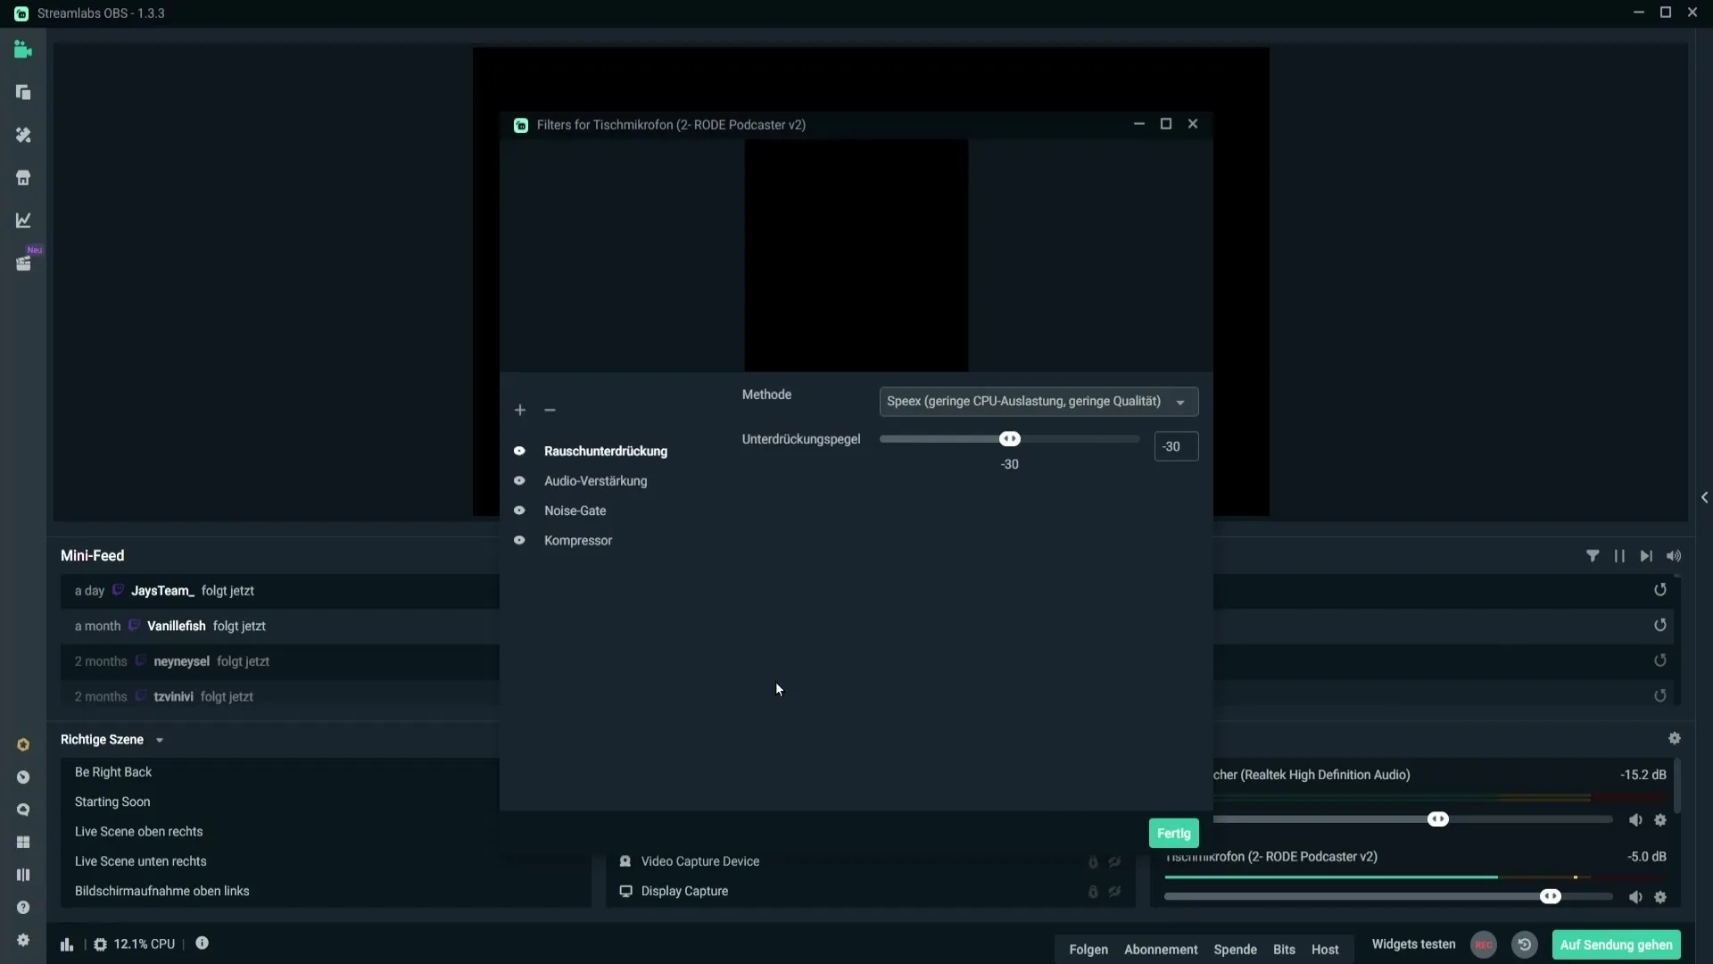Select the Noise-Gate filter
Viewport: 1713px width, 964px height.
575,511
